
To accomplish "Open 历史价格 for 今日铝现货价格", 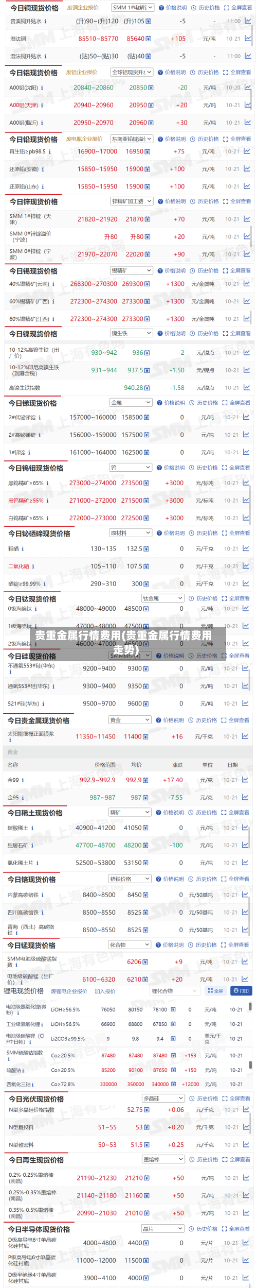I will tap(205, 73).
